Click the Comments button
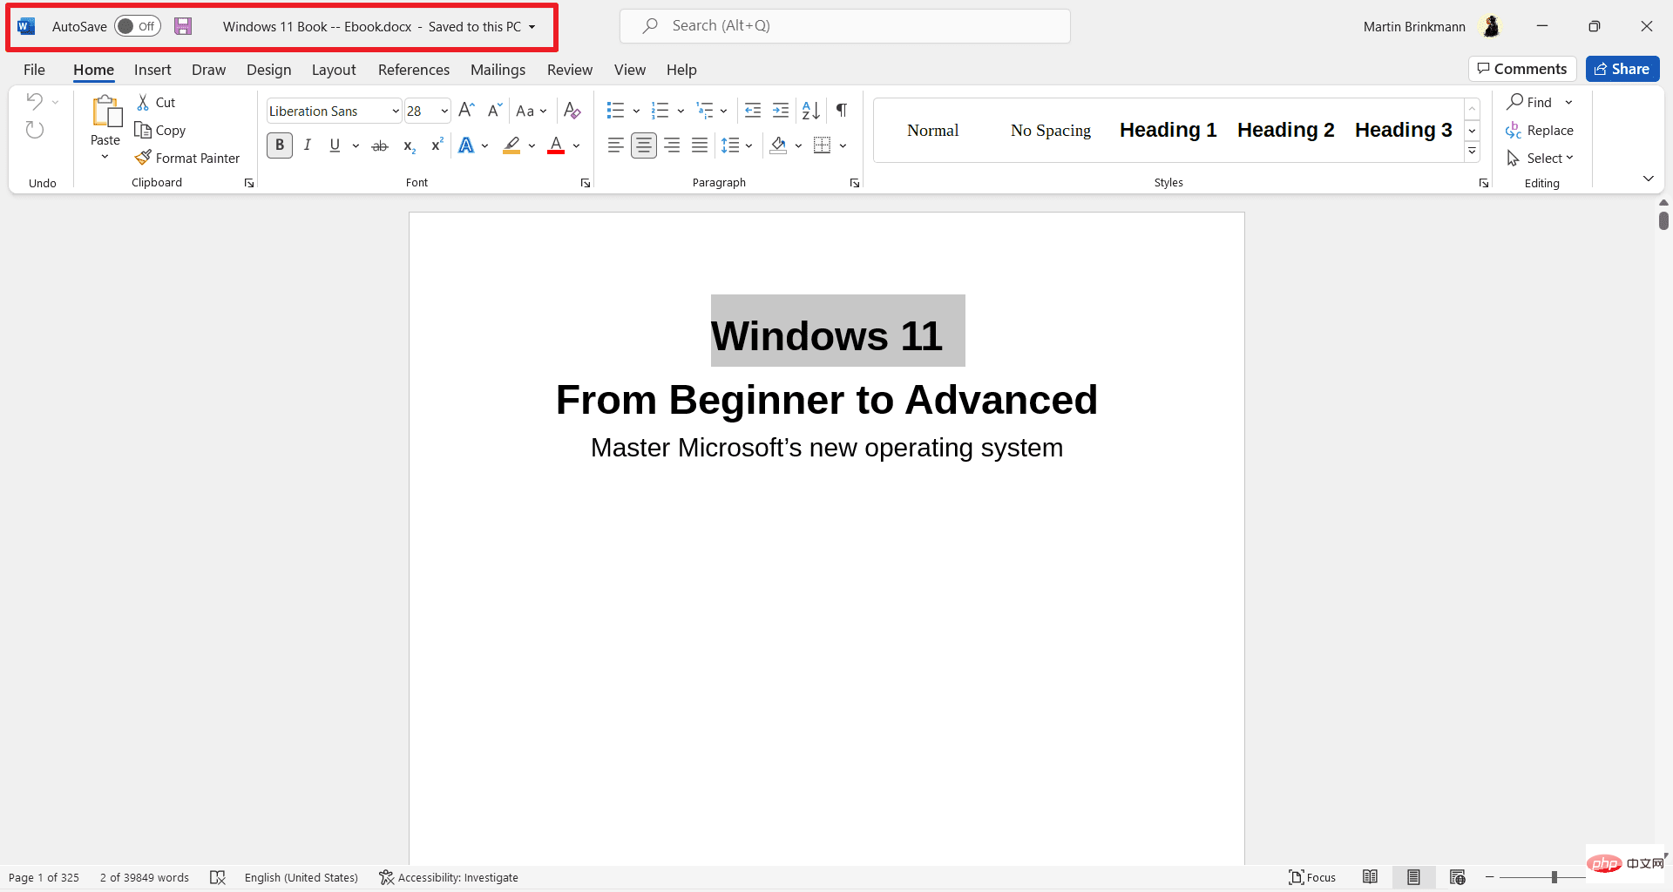1673x892 pixels. click(1522, 69)
